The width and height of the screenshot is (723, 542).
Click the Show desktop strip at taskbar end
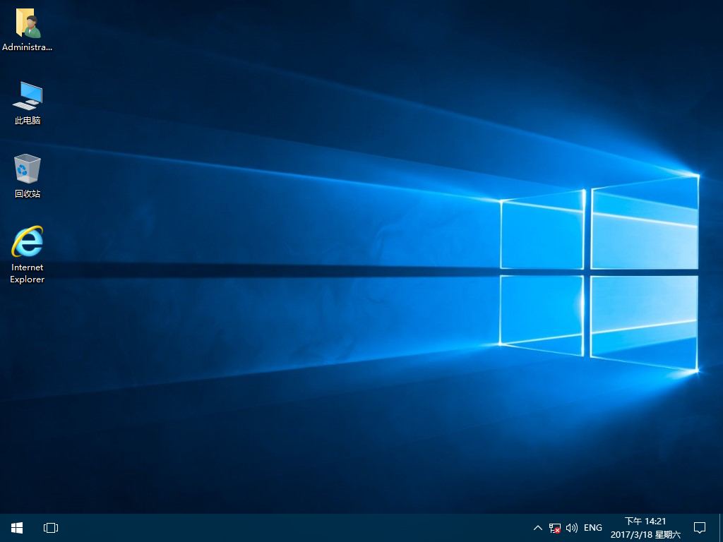click(721, 528)
